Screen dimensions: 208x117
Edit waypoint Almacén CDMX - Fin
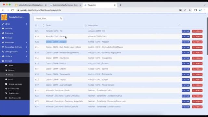click(x=186, y=31)
